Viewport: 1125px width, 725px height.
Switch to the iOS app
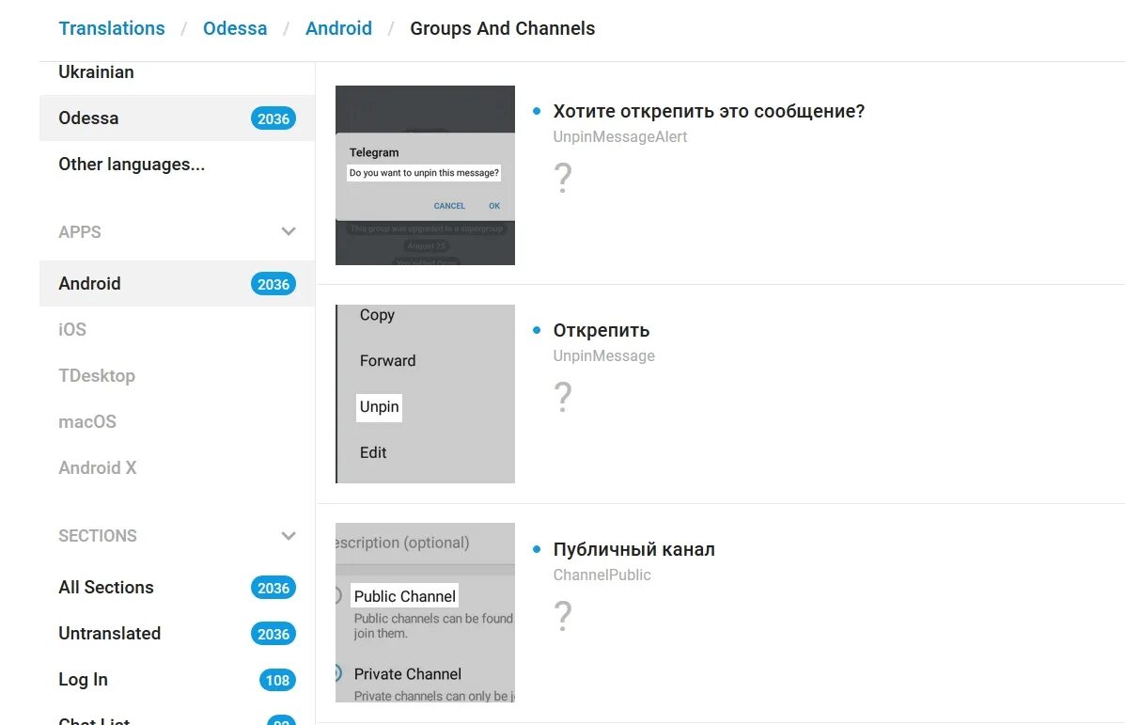point(72,330)
